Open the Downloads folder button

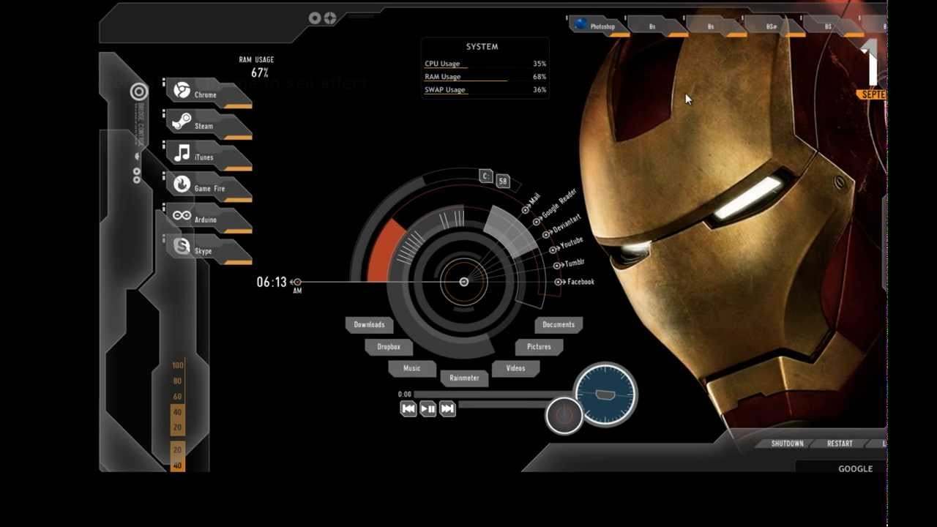370,324
